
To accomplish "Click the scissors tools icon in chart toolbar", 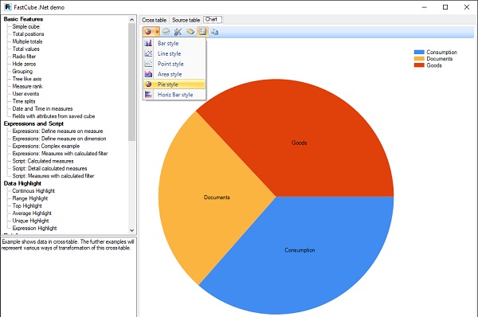I will pyautogui.click(x=178, y=32).
